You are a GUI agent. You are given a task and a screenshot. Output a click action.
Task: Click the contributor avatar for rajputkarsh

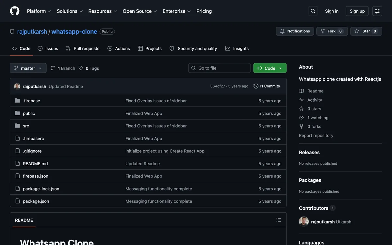(304, 221)
